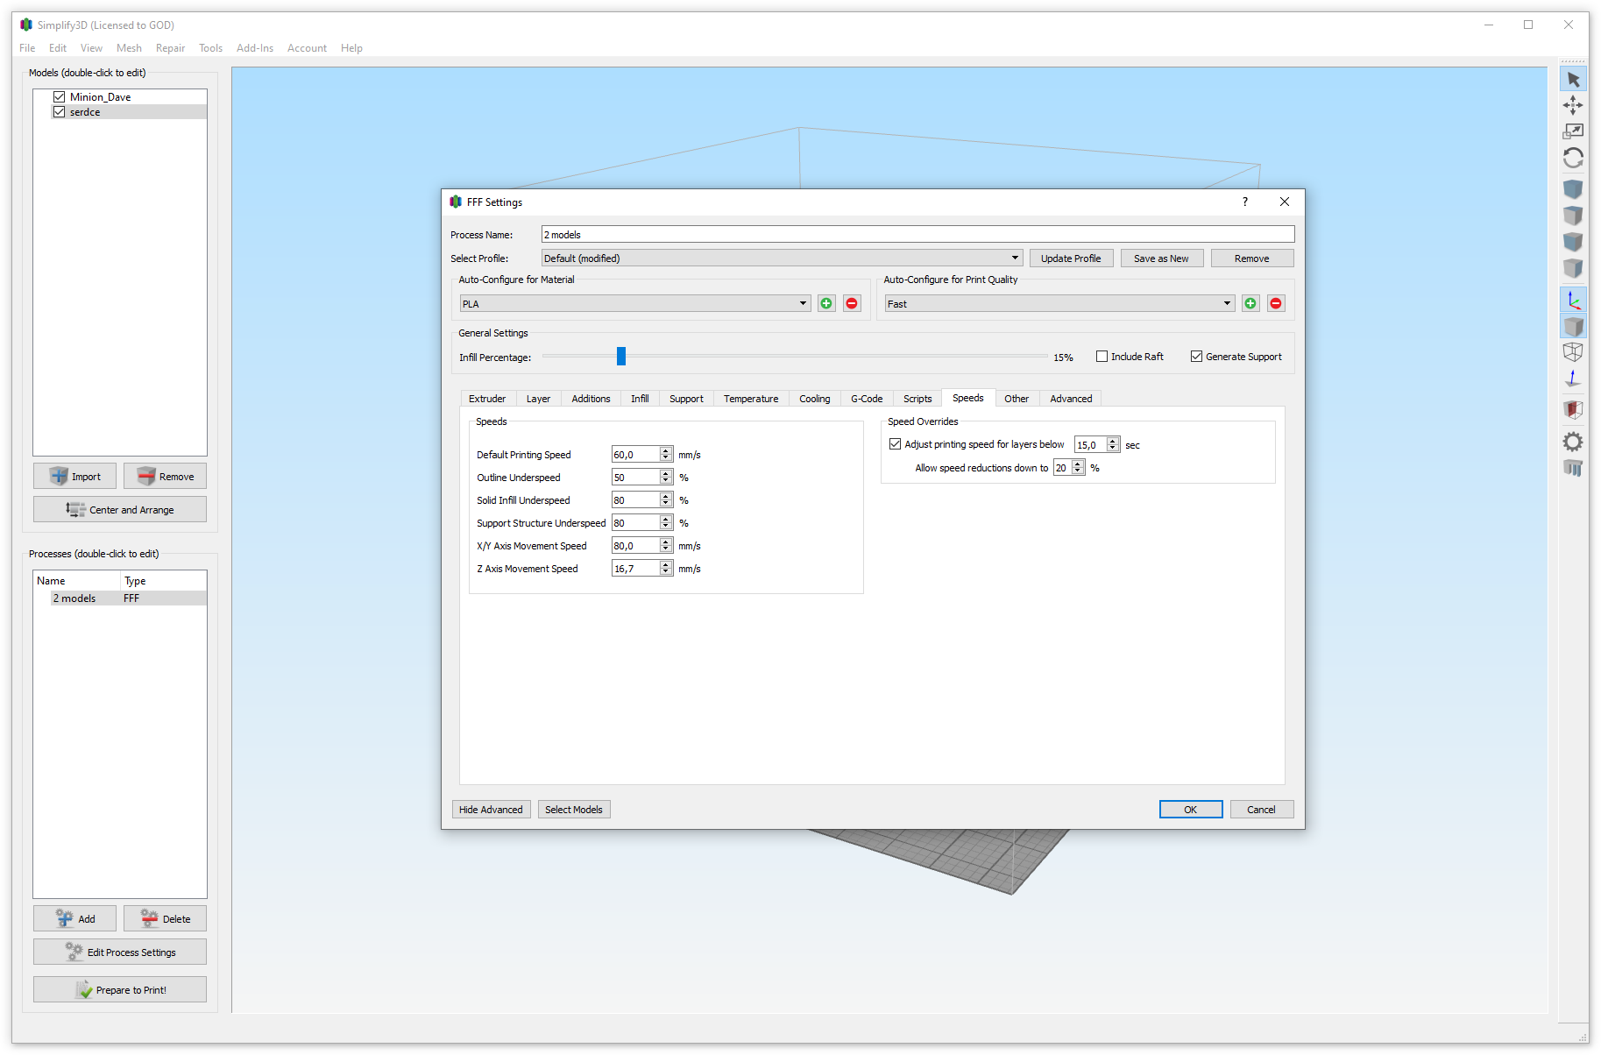Toggle the serdce model checkbox
1601x1055 pixels.
click(60, 112)
